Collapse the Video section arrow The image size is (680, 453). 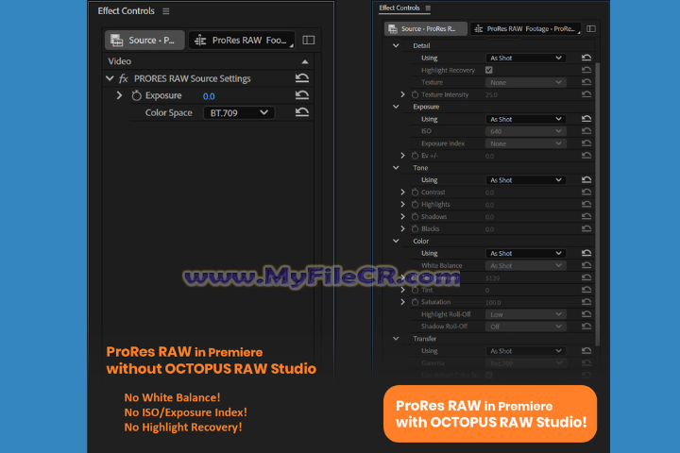[x=305, y=61]
